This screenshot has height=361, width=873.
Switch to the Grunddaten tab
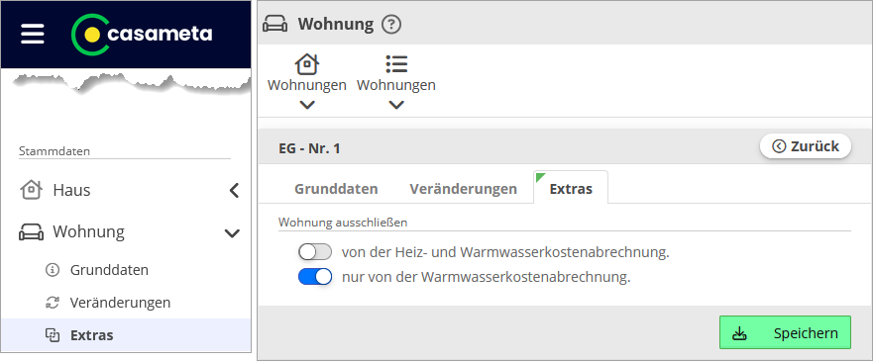336,189
